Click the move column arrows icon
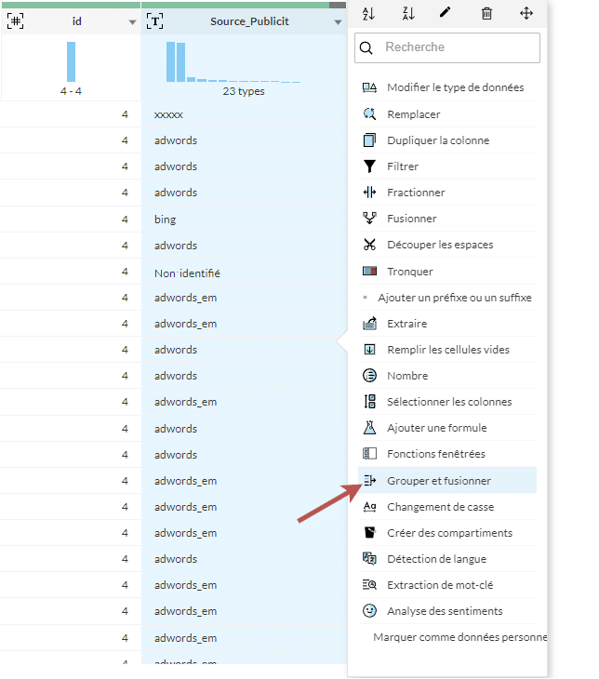Image resolution: width=599 pixels, height=679 pixels. click(x=526, y=13)
